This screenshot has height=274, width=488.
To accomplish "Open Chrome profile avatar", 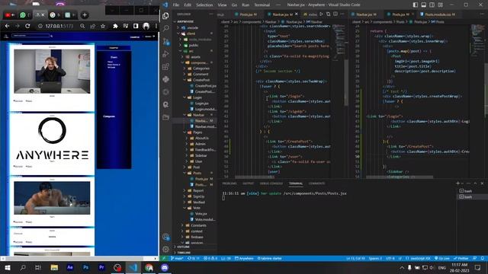I will (146, 26).
